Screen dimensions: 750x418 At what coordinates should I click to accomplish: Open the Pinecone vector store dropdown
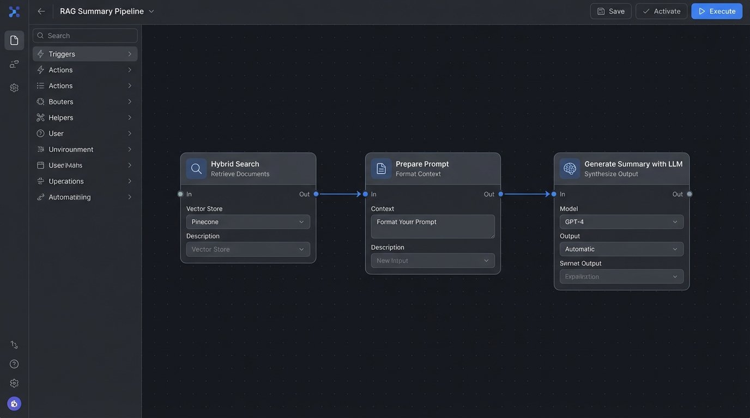pos(248,222)
